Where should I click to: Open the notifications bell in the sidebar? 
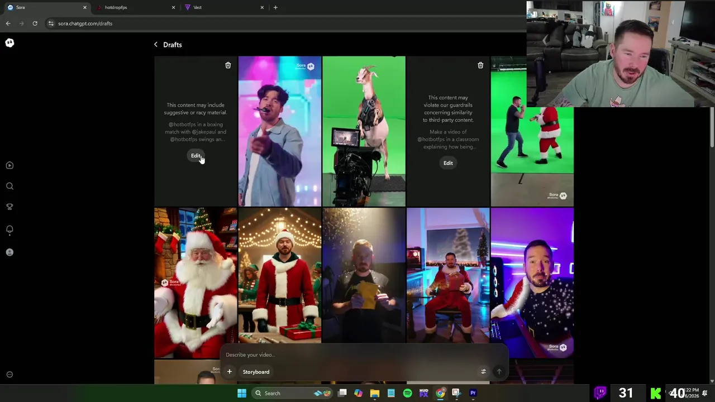[9, 229]
